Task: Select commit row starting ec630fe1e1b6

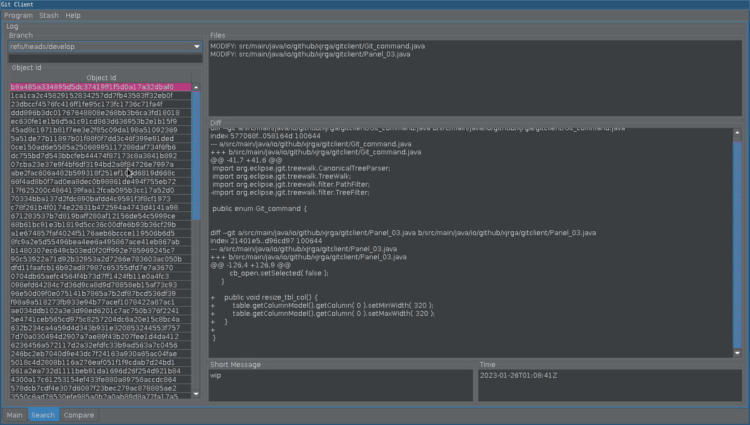Action: coord(101,121)
